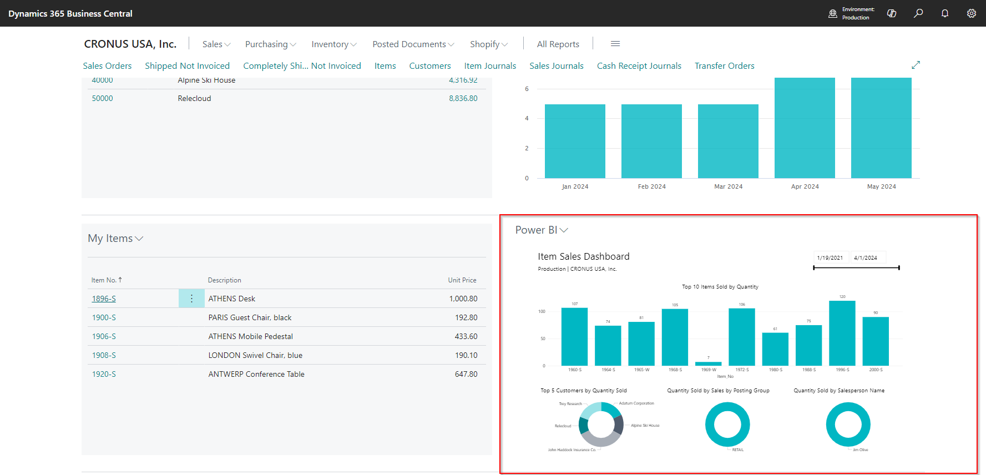The height and width of the screenshot is (475, 986).
Task: Sort by Description column header
Action: tap(225, 280)
